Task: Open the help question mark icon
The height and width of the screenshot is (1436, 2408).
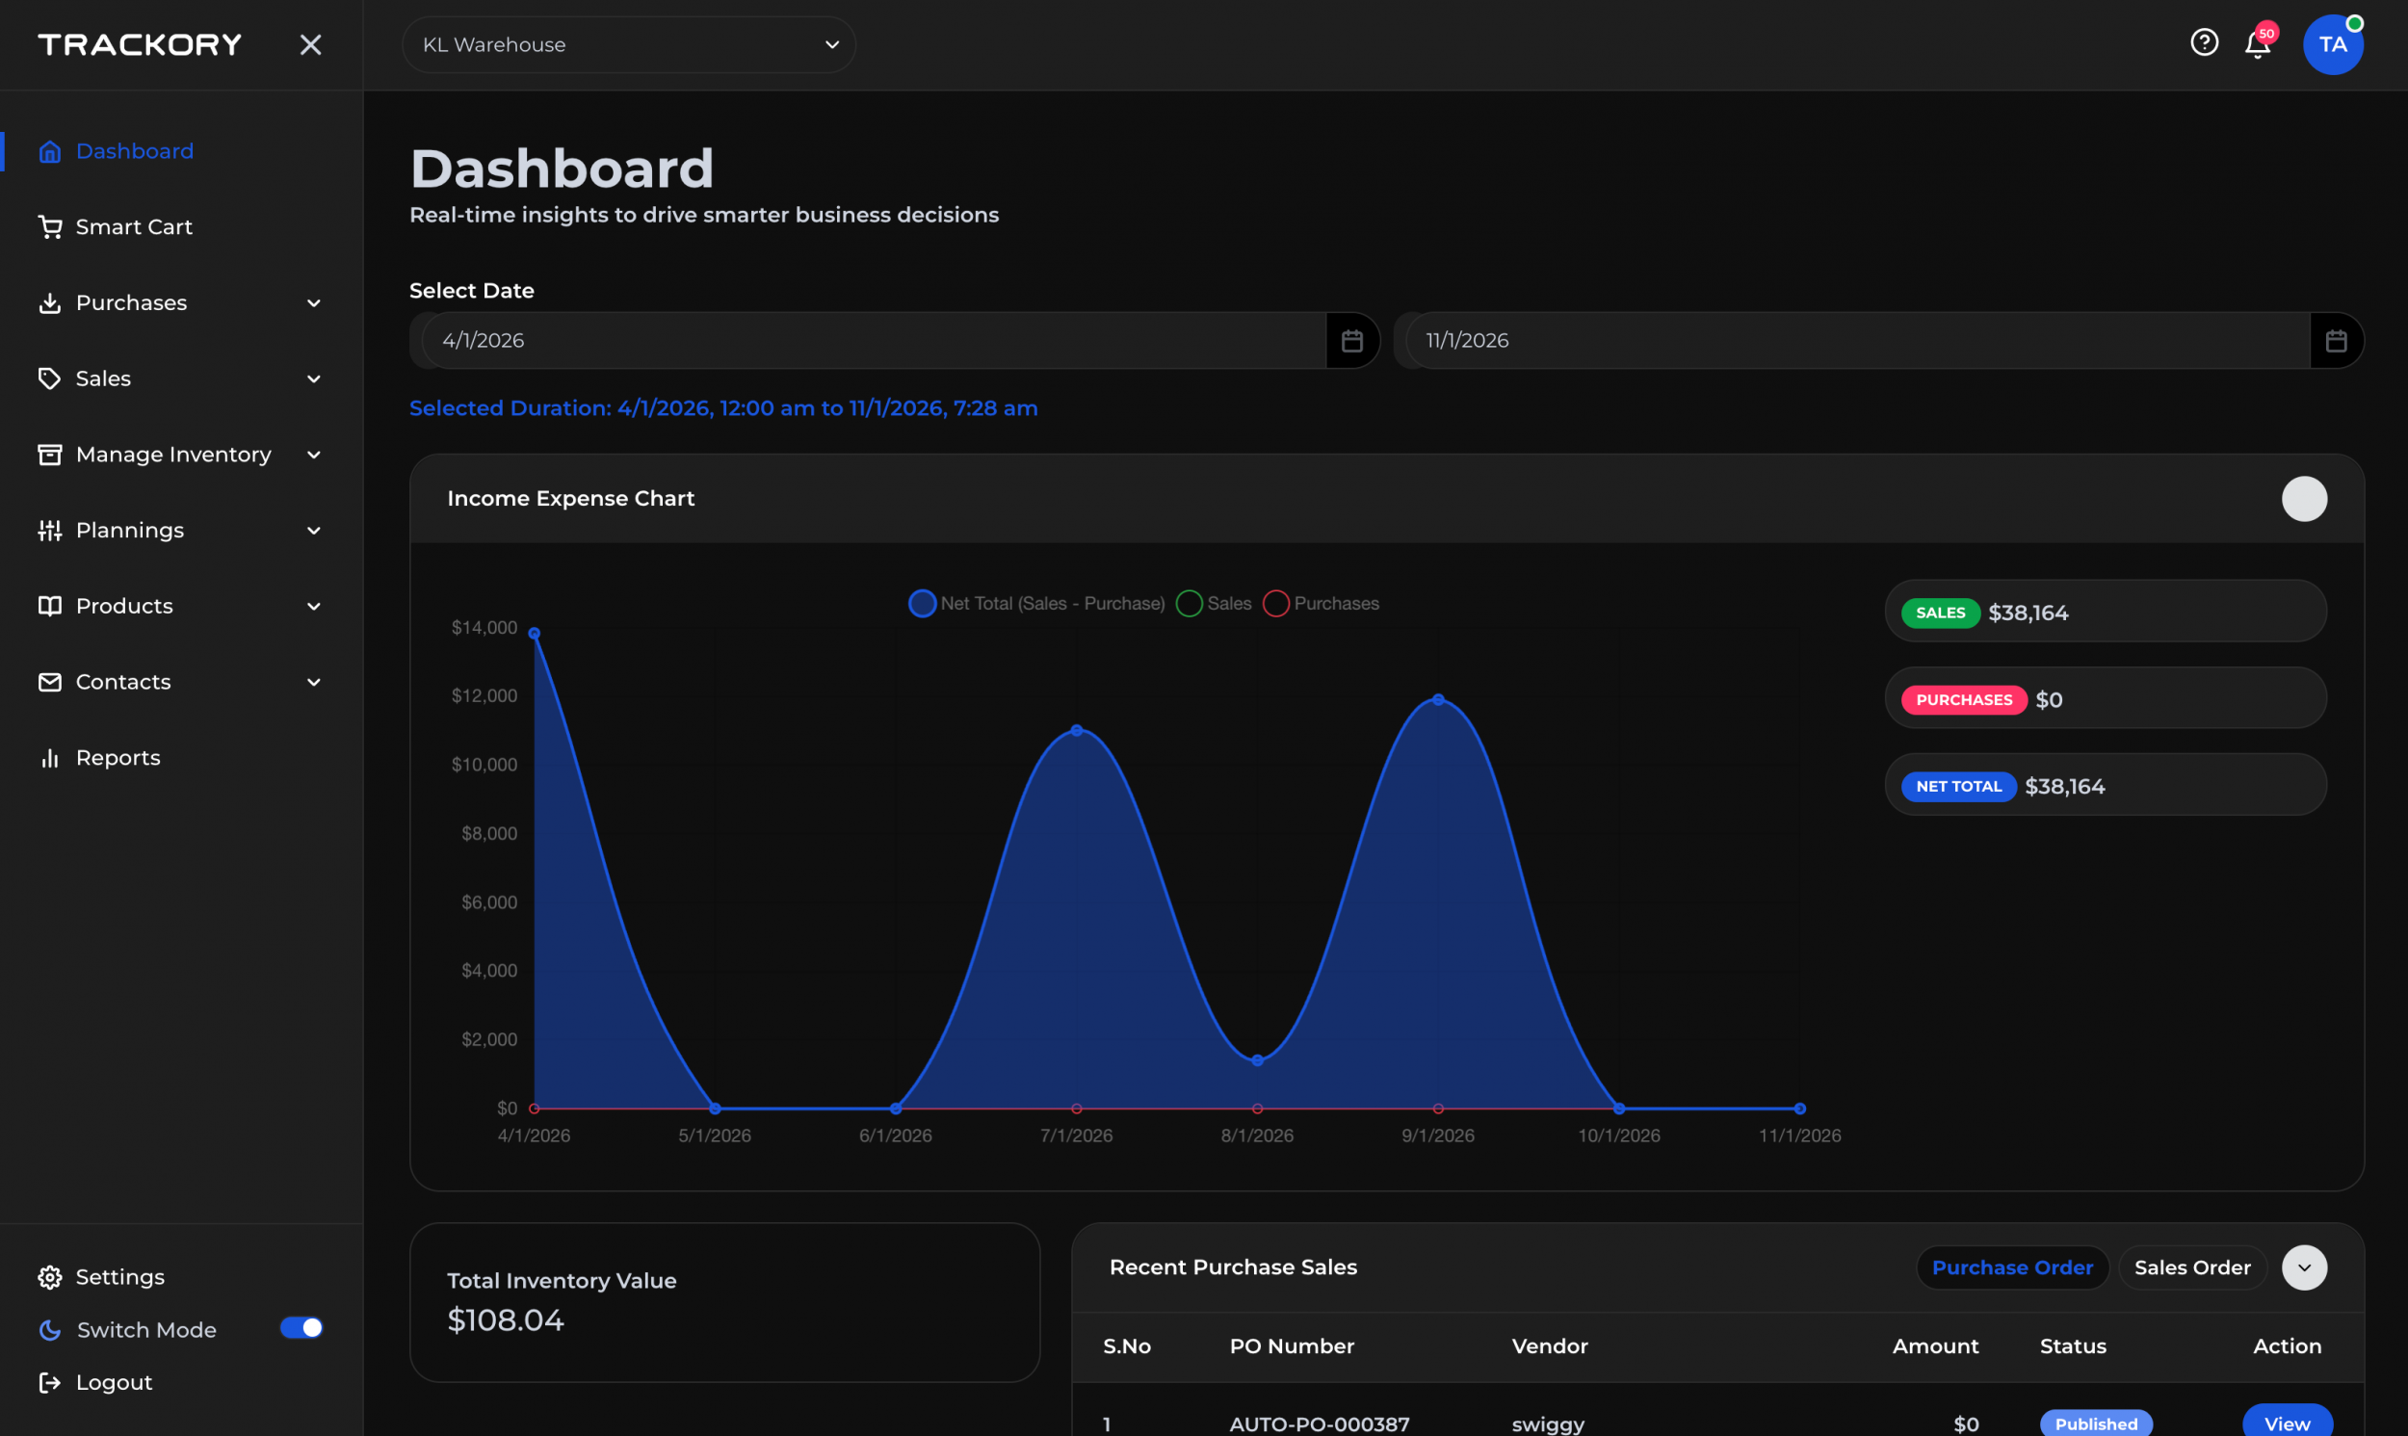Action: point(2203,42)
